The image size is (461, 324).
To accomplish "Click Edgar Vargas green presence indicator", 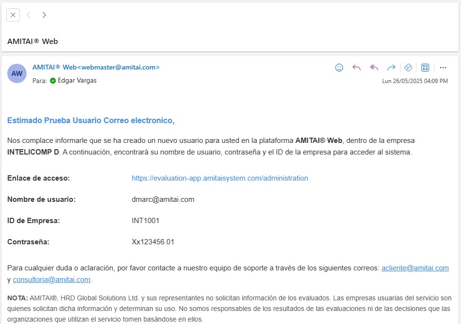I will [53, 81].
